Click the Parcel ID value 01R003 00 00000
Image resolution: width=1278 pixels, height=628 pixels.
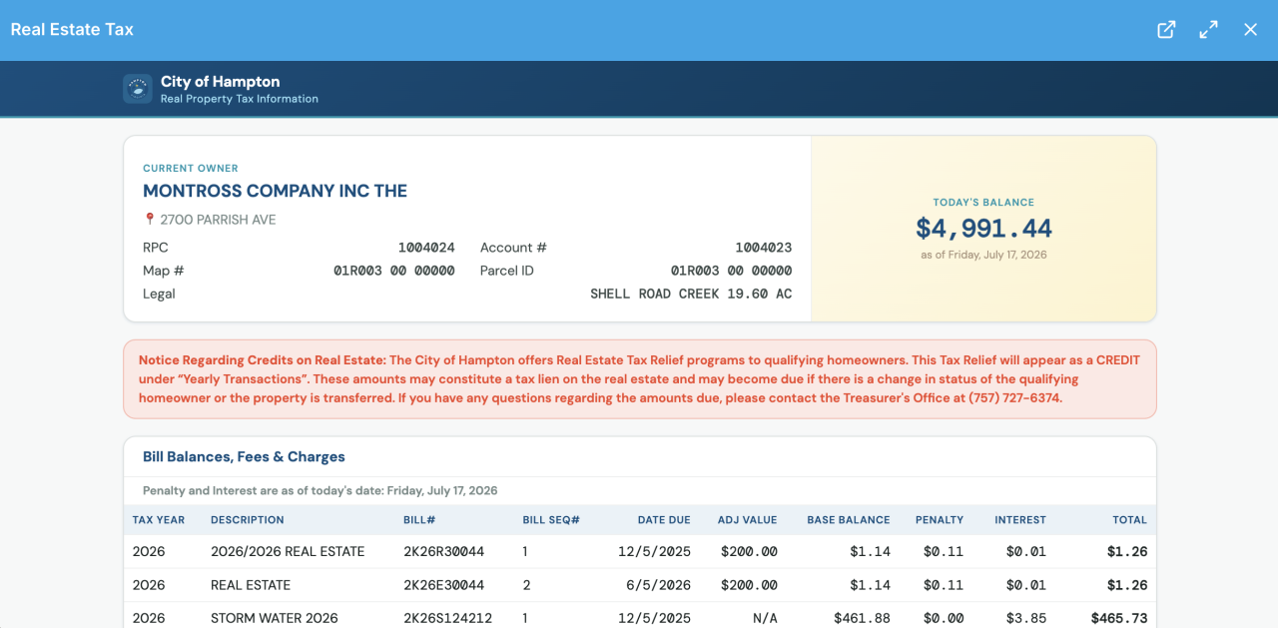click(731, 271)
